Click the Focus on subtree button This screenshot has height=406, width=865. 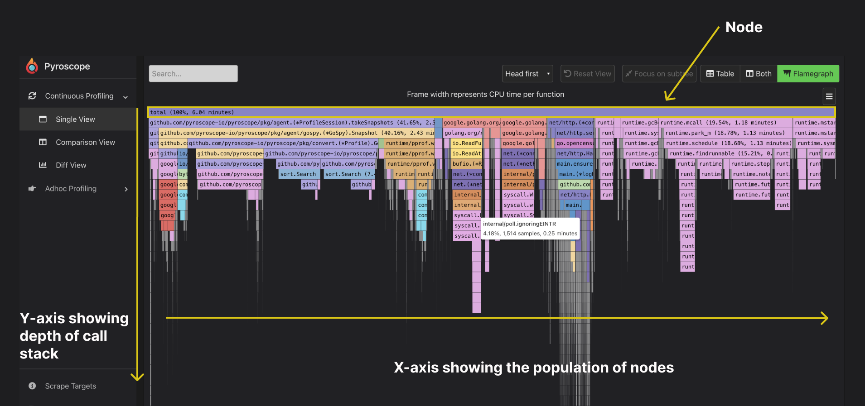659,74
